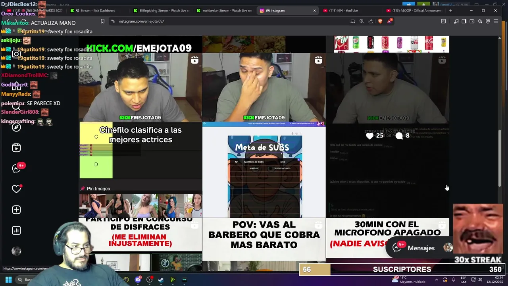The height and width of the screenshot is (286, 508).
Task: Open Leo AI sparkle icon
Action: coord(480,21)
